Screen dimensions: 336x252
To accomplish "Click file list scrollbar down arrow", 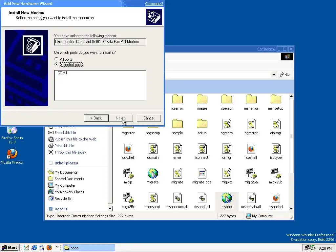I will pyautogui.click(x=291, y=208).
